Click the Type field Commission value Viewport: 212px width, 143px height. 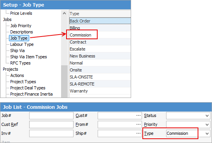coord(177,133)
